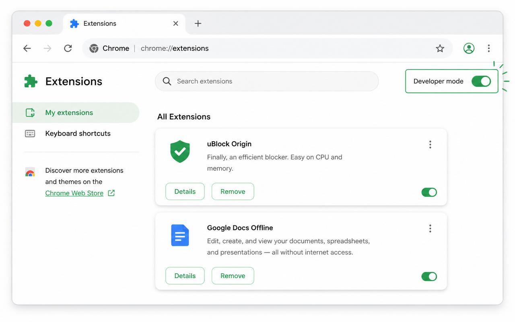Viewport: 515px width, 322px height.
Task: Turn off the Developer mode toggle
Action: click(x=481, y=81)
